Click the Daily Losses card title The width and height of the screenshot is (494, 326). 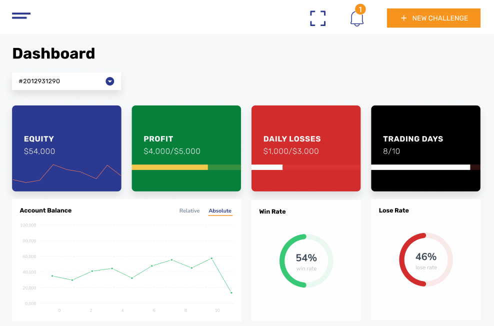tap(292, 139)
